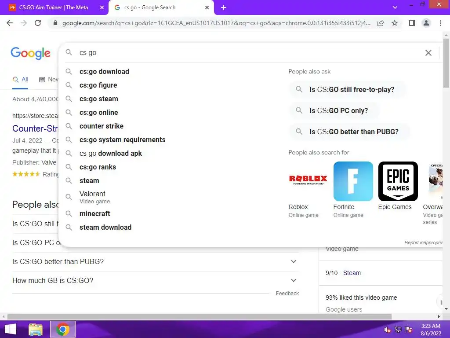Screen dimensions: 450x338
Task: Close the CS:GO Aim Trainer tab
Action: pos(102,8)
